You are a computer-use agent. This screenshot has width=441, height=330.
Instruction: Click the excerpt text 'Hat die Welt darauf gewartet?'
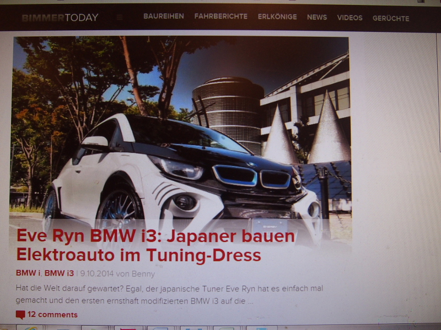tap(69, 288)
